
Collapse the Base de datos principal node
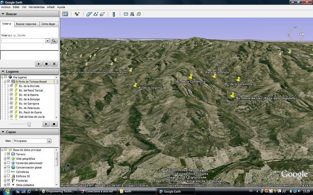tap(2, 149)
